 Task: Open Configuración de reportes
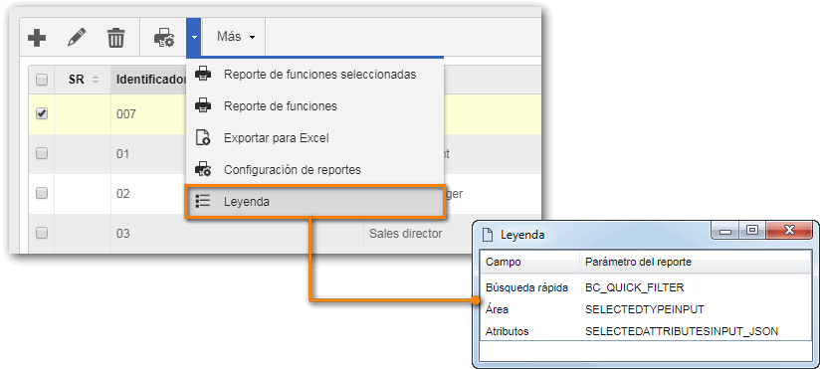pyautogui.click(x=315, y=170)
